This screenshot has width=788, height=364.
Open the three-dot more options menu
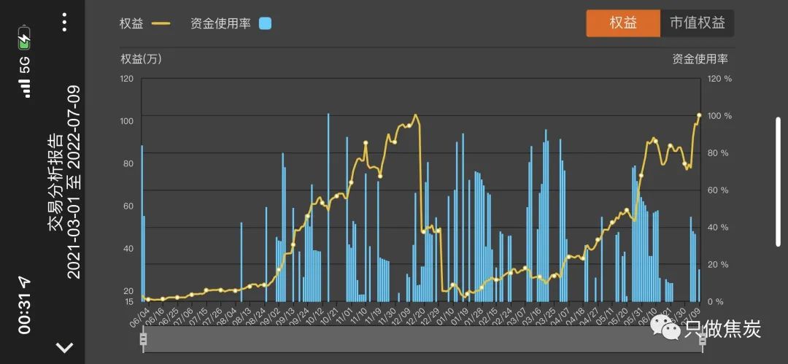tap(65, 23)
